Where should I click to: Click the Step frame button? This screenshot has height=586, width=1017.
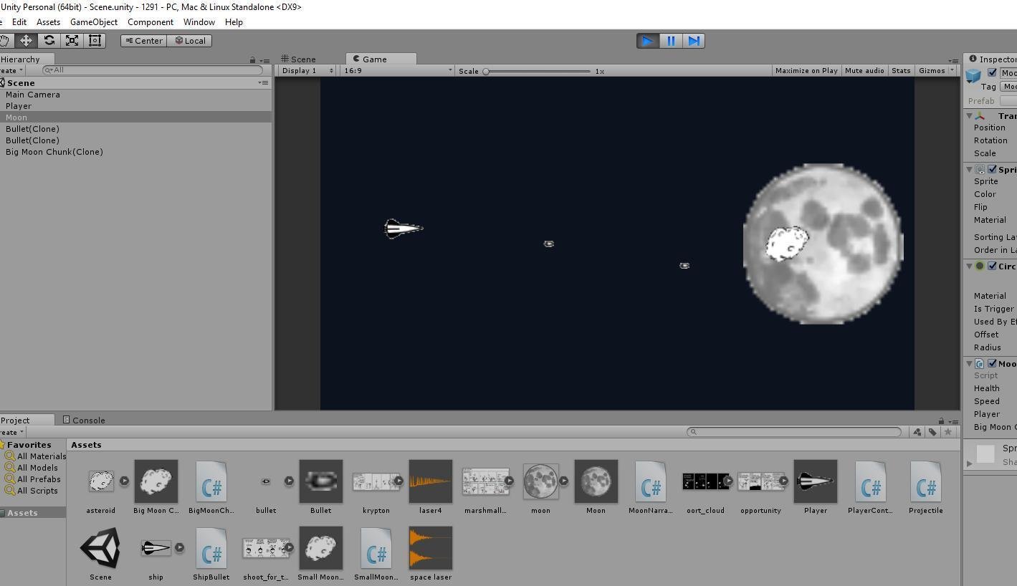(x=694, y=41)
